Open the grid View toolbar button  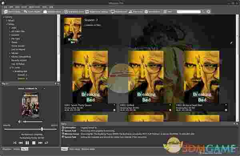(x=168, y=12)
